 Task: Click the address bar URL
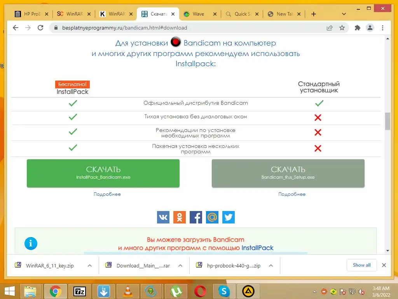[x=124, y=28]
